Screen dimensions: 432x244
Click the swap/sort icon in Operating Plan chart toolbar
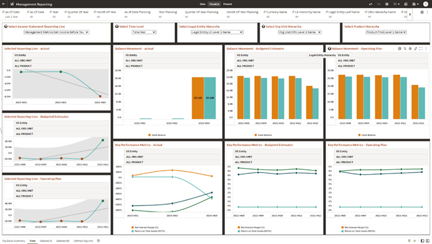click(405, 49)
